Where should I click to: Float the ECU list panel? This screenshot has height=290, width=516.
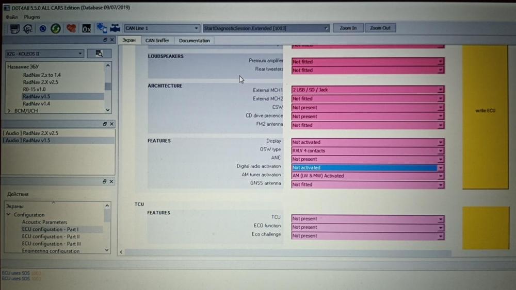pyautogui.click(x=105, y=40)
